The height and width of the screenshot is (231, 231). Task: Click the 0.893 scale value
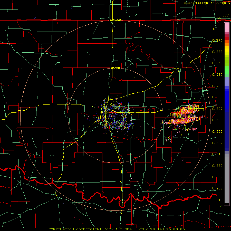pyautogui.click(x=217, y=52)
